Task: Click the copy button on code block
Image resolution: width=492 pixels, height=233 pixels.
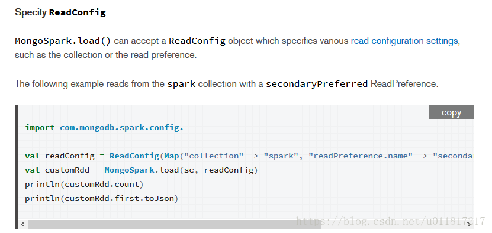Action: coord(451,112)
